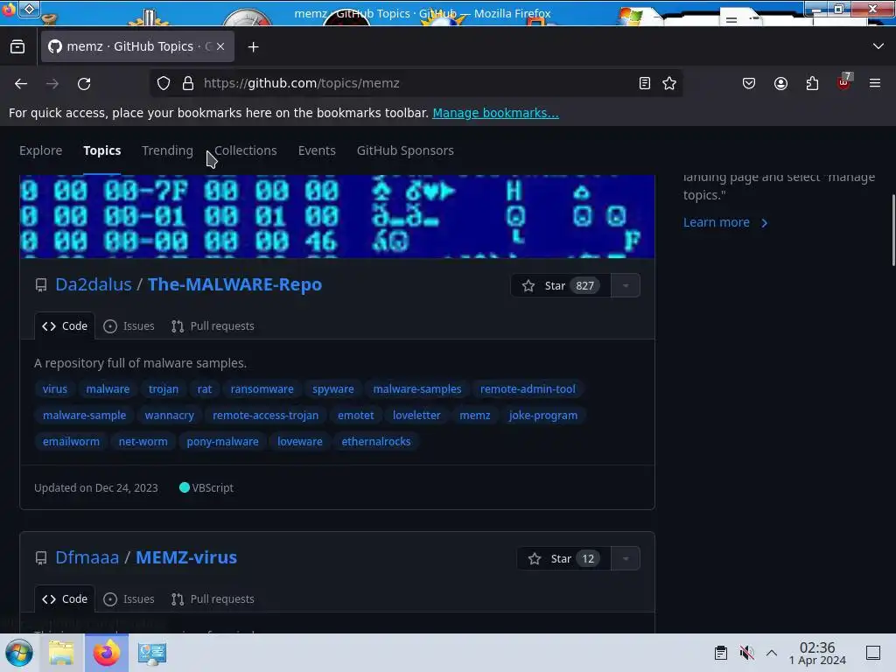Select the wannacry topic tag

tap(169, 416)
